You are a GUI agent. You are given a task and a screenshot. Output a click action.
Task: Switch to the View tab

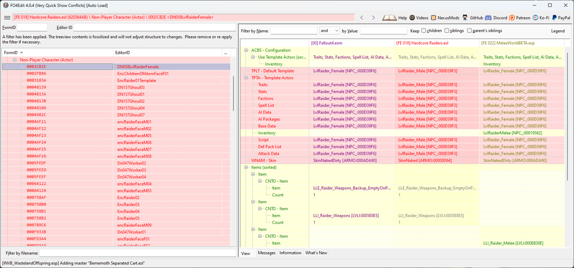point(246,253)
